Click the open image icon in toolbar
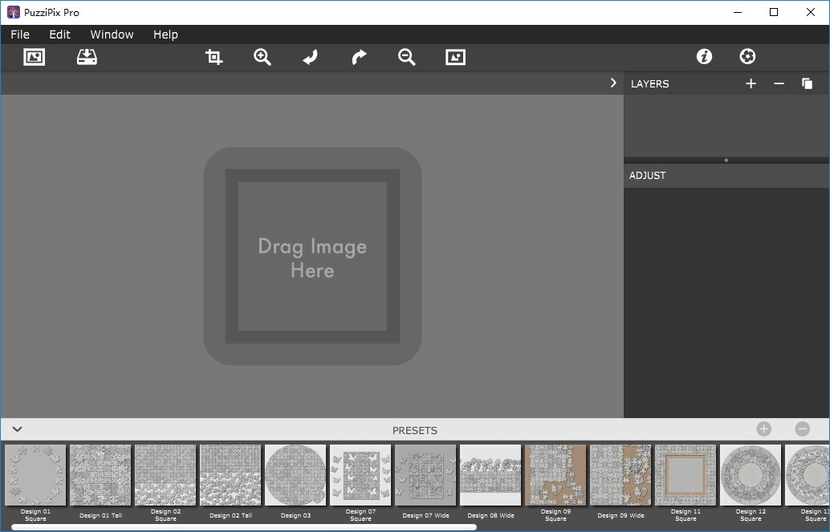Image resolution: width=830 pixels, height=532 pixels. tap(34, 57)
